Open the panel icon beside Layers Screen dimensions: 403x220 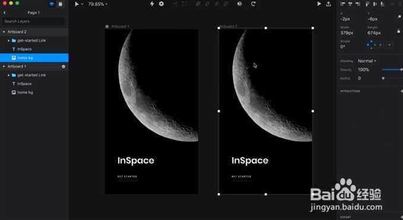tap(60, 4)
